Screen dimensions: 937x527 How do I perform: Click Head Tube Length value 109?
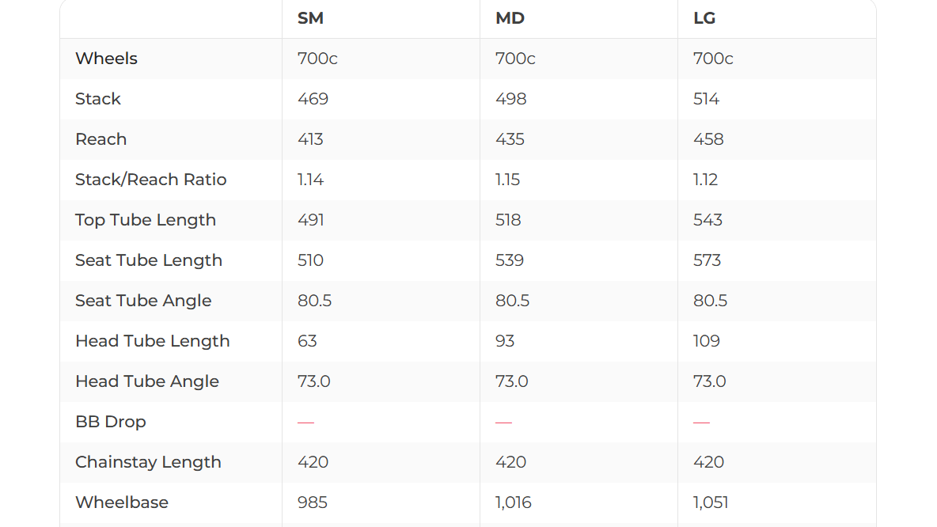pyautogui.click(x=707, y=341)
